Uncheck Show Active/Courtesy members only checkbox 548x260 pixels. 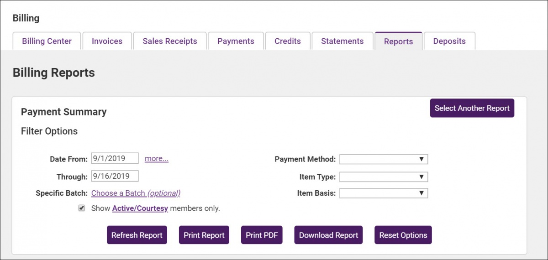point(82,208)
